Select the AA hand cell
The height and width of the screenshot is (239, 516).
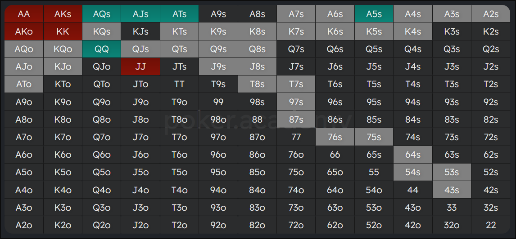(24, 14)
